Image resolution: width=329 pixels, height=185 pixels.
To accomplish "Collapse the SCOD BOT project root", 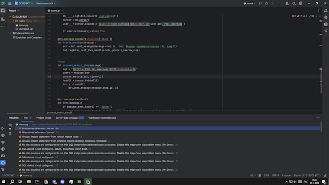I will (10, 17).
